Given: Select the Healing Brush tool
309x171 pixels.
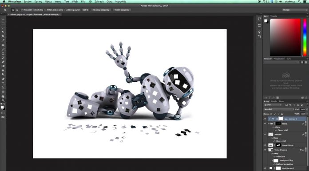Looking at the screenshot, I should 3,45.
